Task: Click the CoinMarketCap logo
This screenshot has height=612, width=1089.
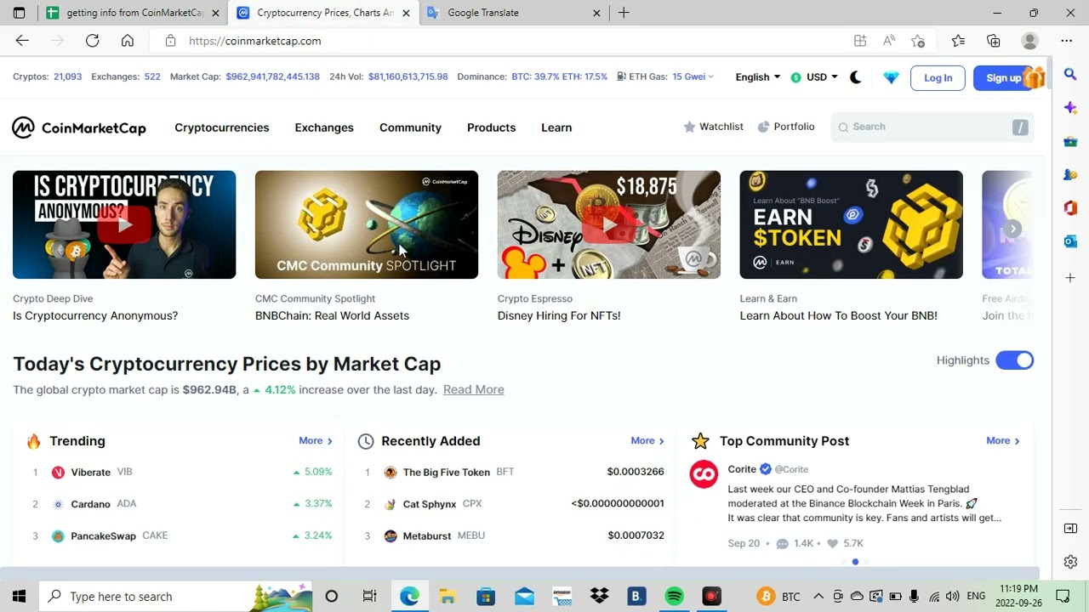Action: point(79,127)
